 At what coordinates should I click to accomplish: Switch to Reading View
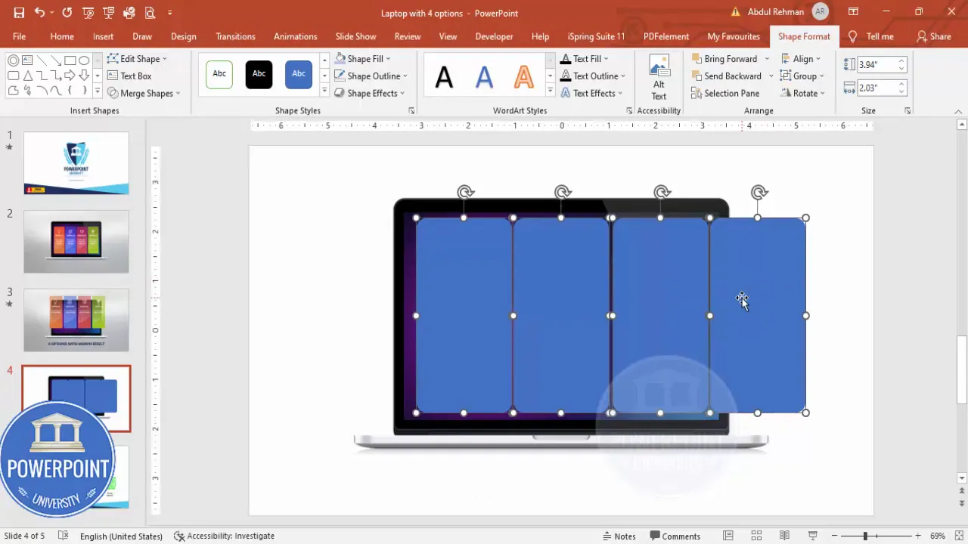784,536
